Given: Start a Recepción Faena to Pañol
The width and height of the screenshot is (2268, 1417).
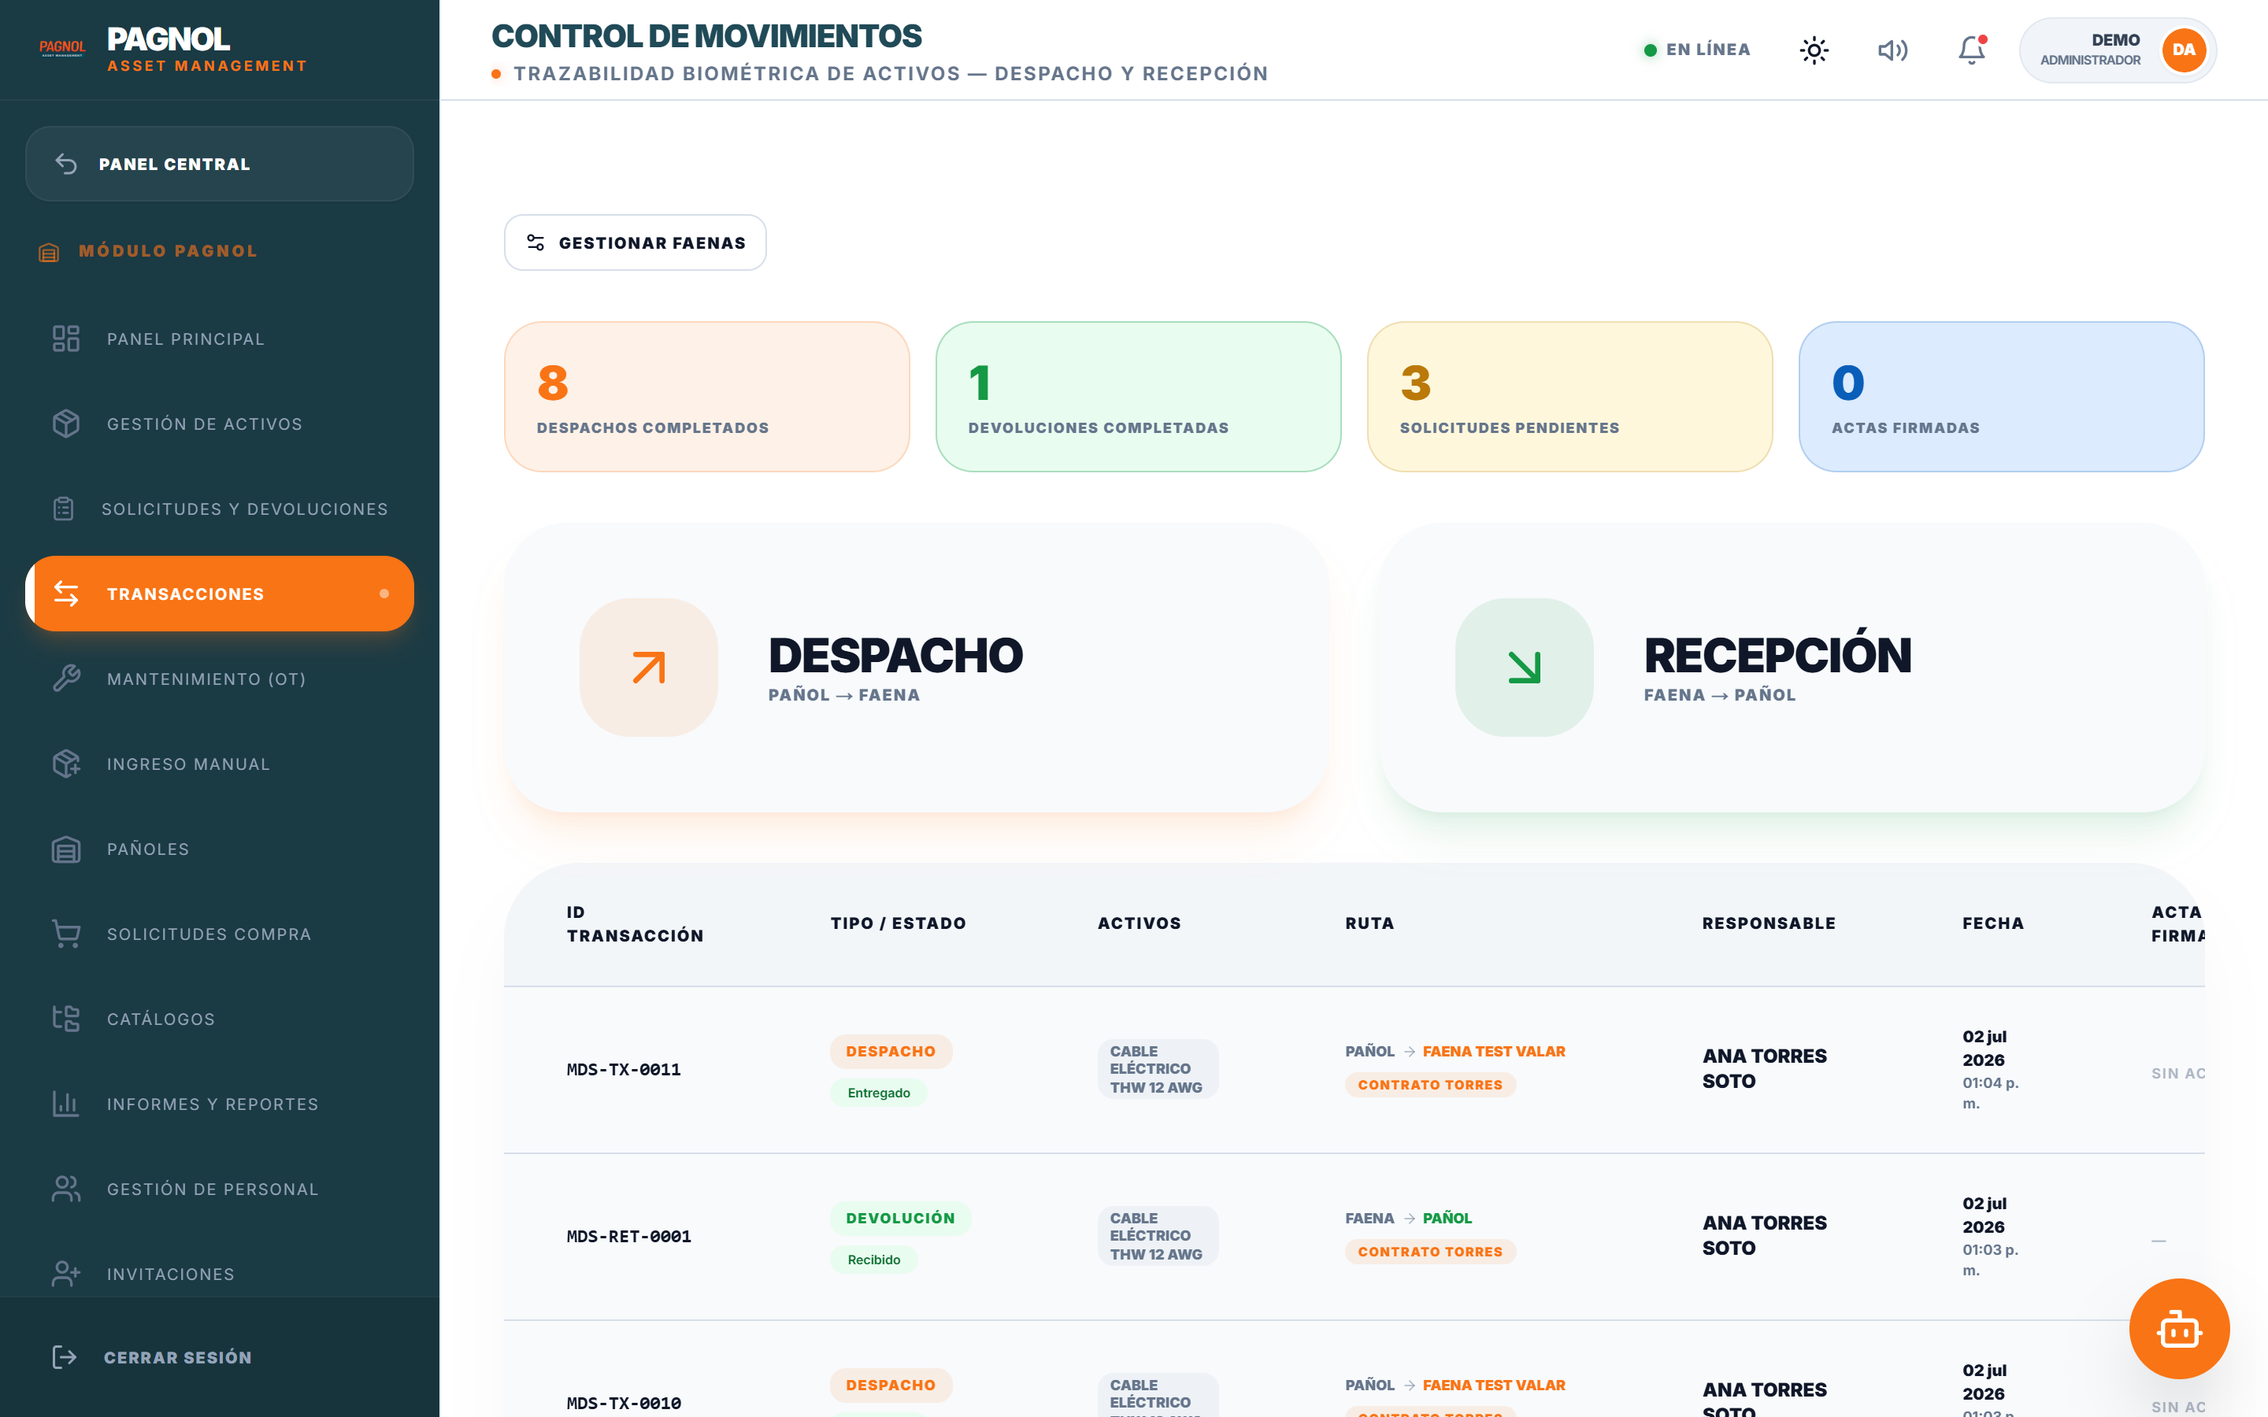Looking at the screenshot, I should coord(1791,668).
